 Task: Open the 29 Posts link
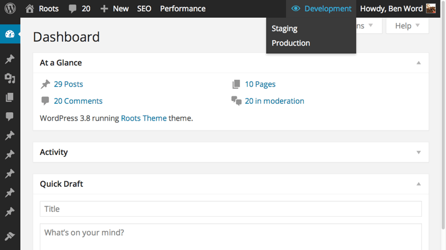(x=68, y=84)
